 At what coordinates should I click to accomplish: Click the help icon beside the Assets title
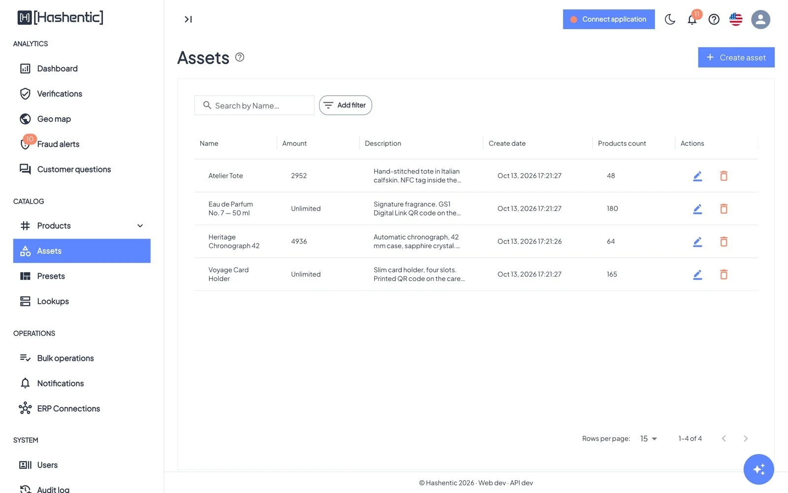click(240, 57)
